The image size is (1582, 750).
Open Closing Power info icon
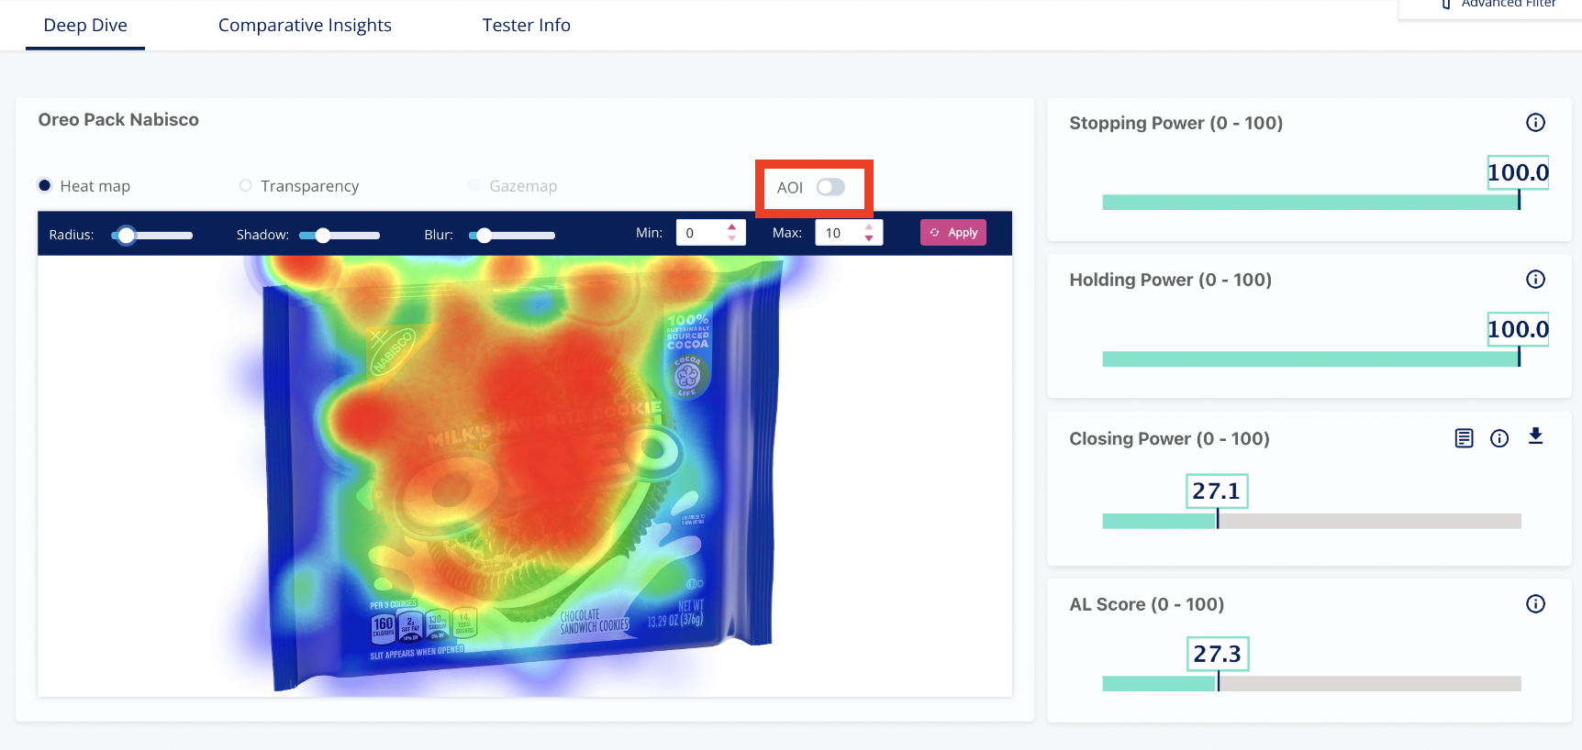(1499, 438)
